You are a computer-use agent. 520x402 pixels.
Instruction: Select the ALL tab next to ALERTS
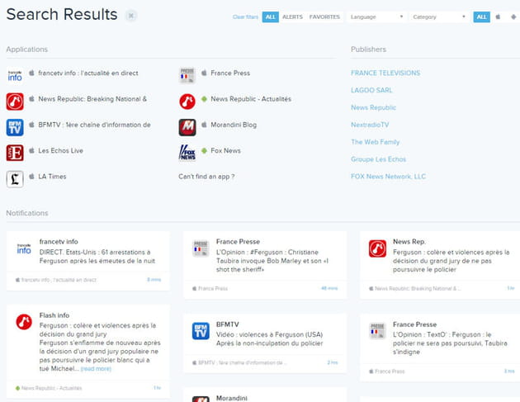click(270, 17)
